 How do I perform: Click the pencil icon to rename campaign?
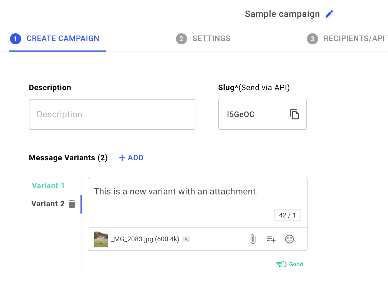coord(329,14)
